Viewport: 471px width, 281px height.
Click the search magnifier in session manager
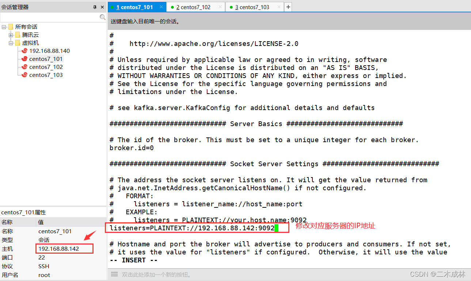point(103,17)
